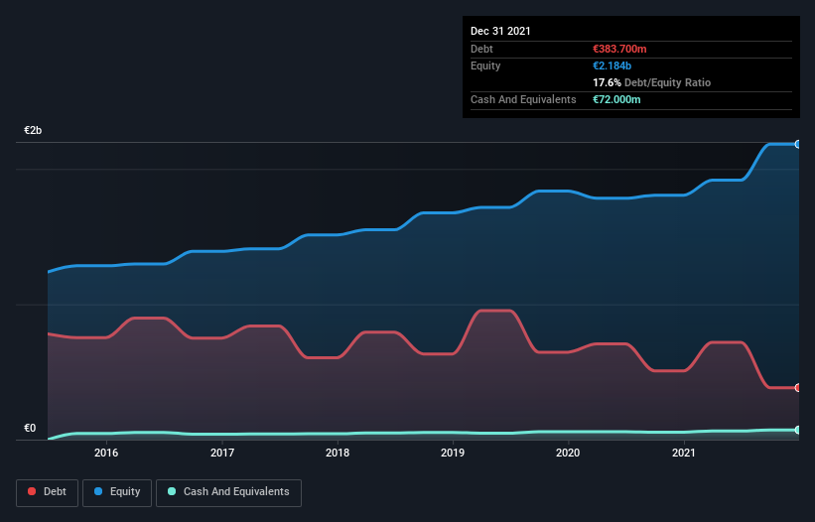This screenshot has width=815, height=522.
Task: Click the red Debt end-point marker
Action: 798,387
